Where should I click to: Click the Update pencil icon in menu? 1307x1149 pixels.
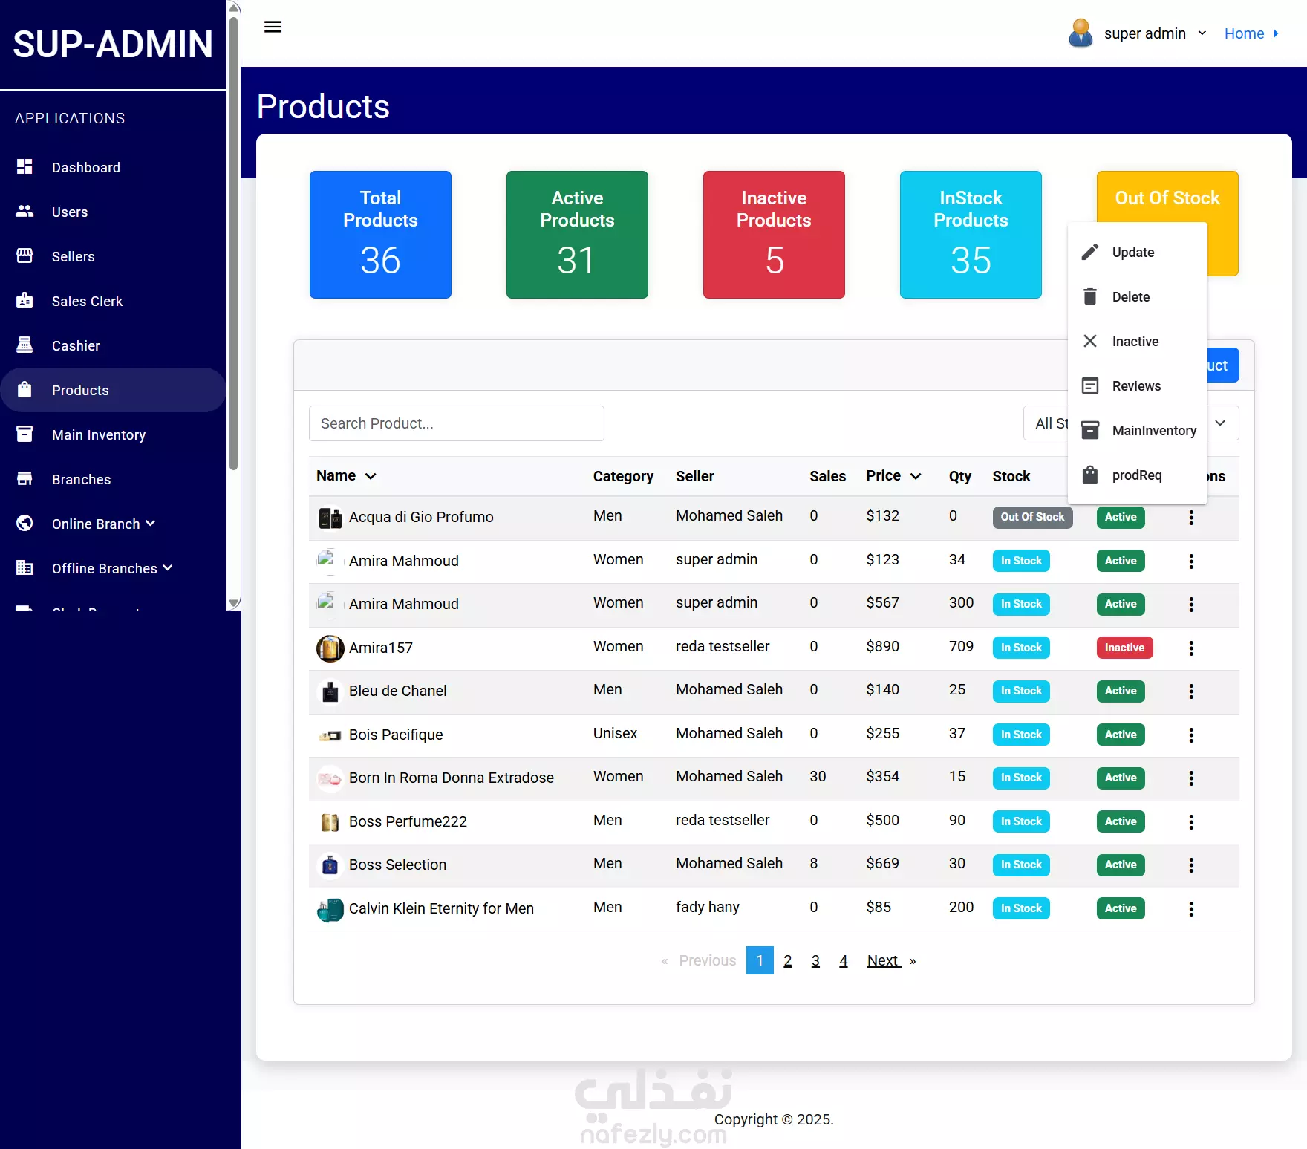click(1090, 252)
